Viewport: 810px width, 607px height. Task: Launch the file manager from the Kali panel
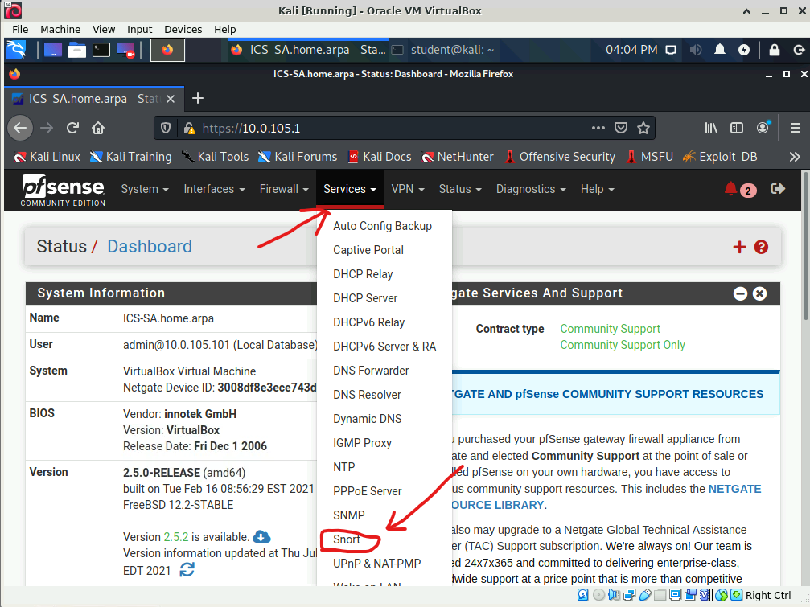tap(77, 50)
